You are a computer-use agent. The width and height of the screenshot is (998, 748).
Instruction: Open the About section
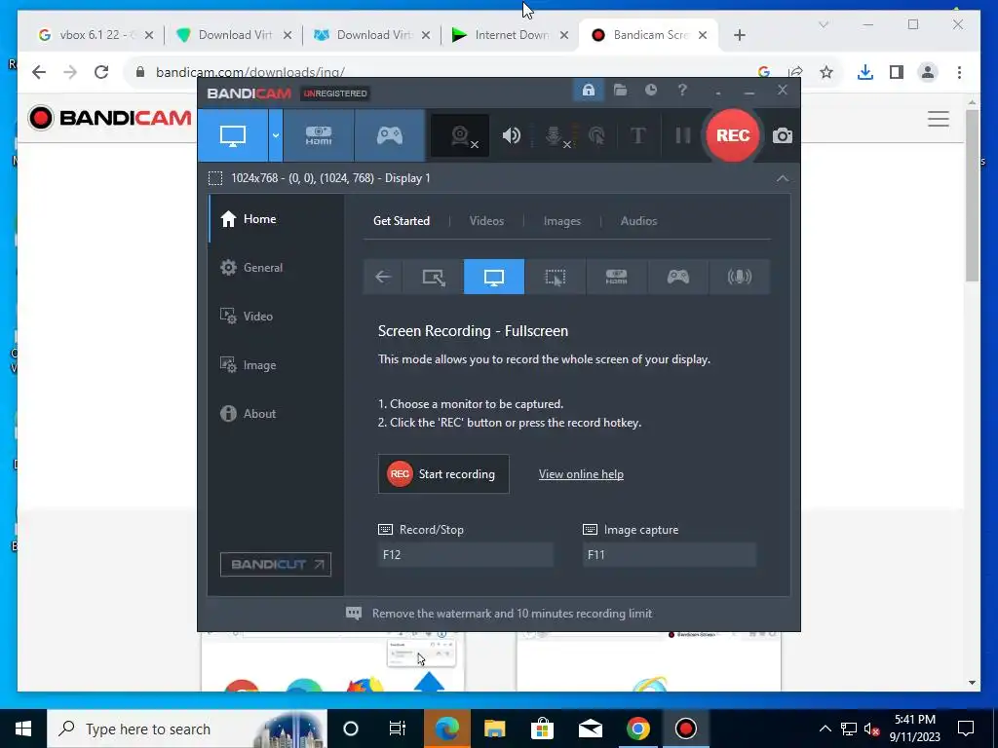coord(276,413)
